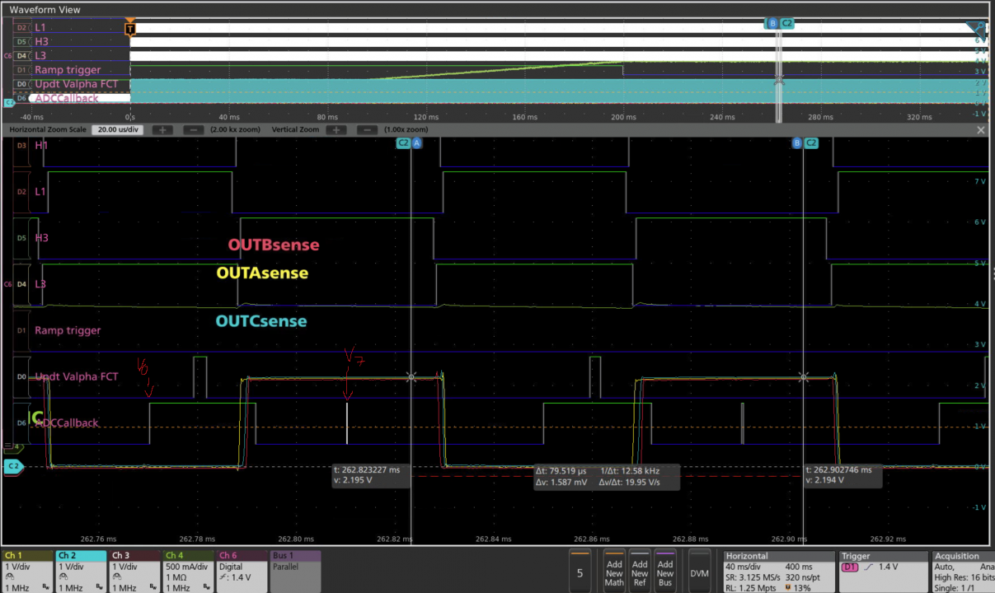Open the Bus 1 Parallel badge
The image size is (995, 593).
[294, 571]
